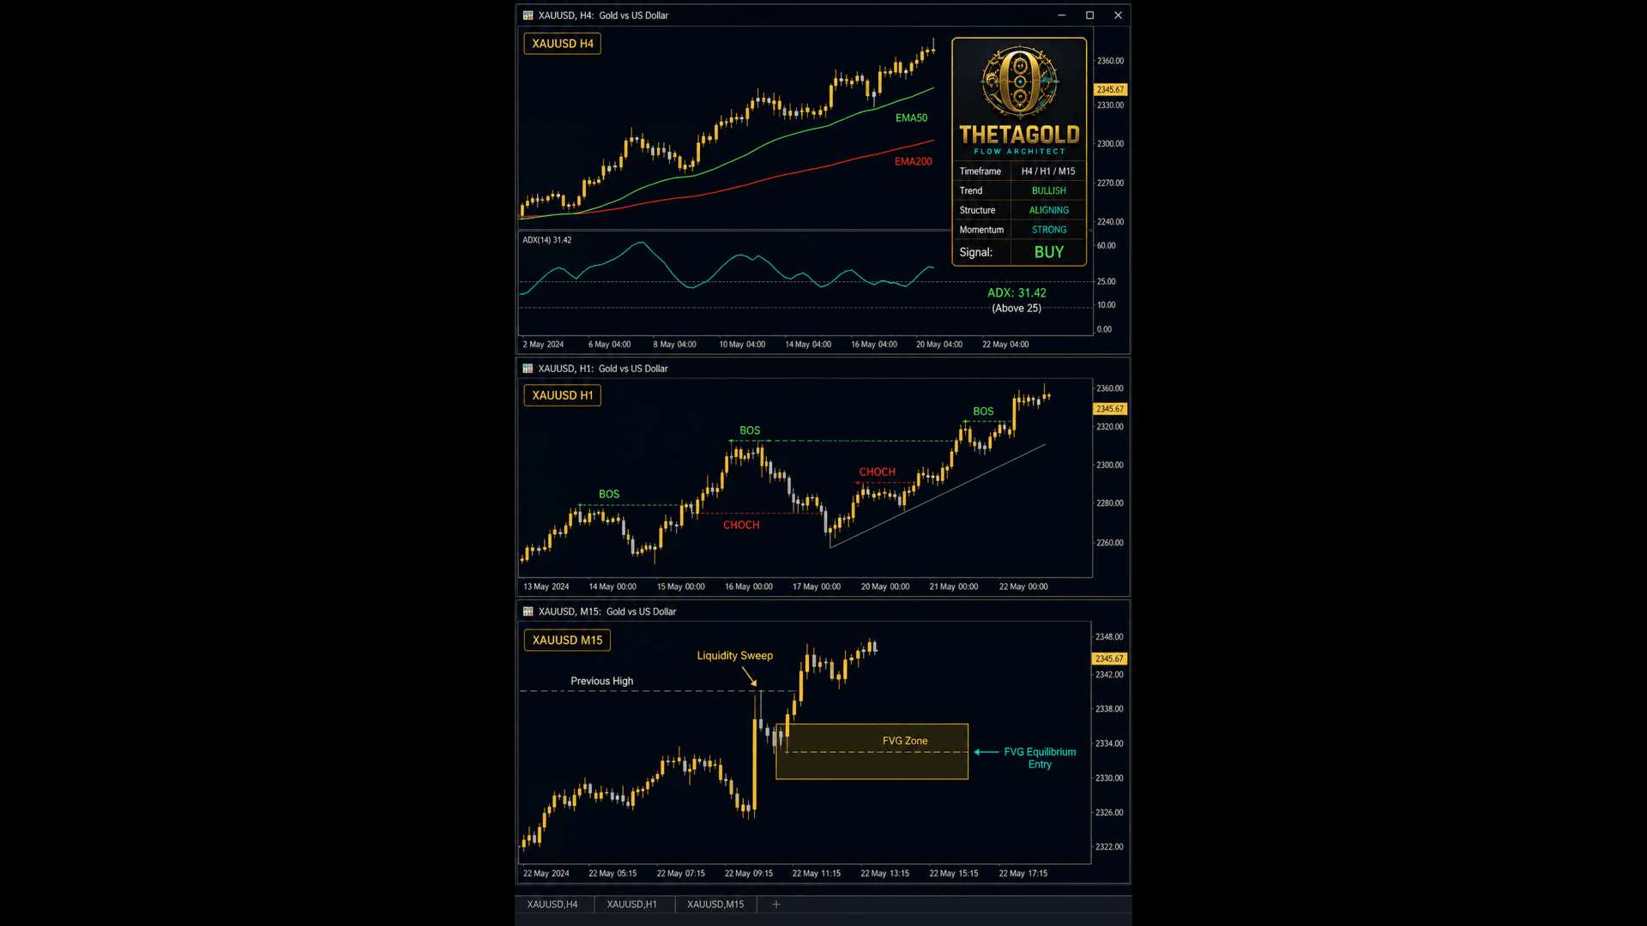This screenshot has height=926, width=1647.
Task: Maximize the XAUUSD H4 chart window
Action: [x=1089, y=15]
